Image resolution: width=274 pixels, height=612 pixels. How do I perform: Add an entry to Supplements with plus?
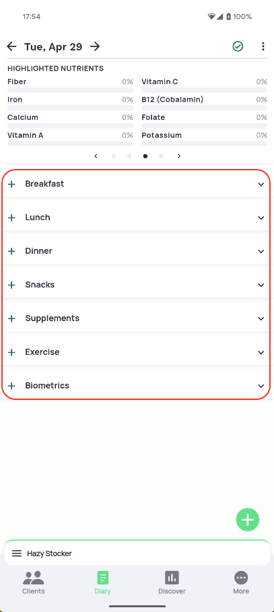click(11, 319)
